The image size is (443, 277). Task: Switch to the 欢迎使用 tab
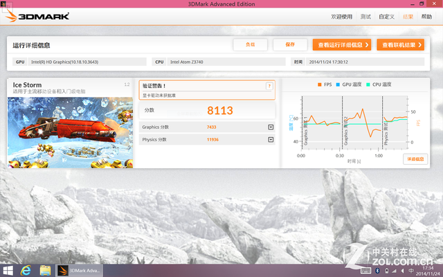342,17
